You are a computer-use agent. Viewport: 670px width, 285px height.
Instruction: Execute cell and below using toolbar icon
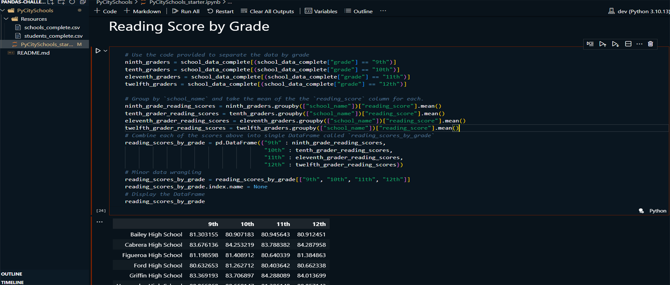(615, 44)
